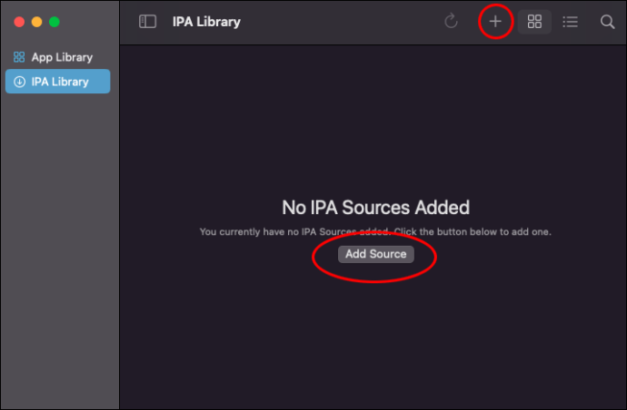Click the IPA Library toolbar title
This screenshot has width=627, height=410.
206,22
